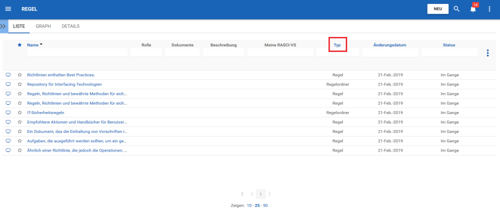
Task: Click the Meine RASCI-VS column header
Action: click(280, 45)
